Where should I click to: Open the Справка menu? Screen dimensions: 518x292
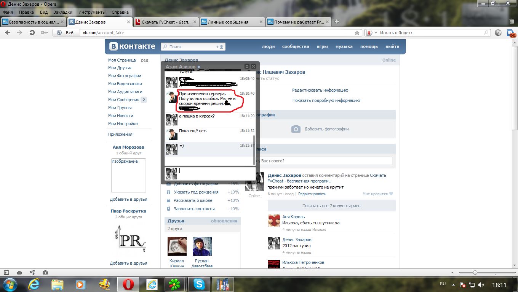[121, 12]
